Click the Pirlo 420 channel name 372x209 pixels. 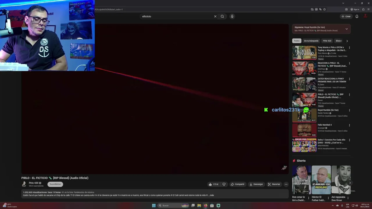pos(33,183)
